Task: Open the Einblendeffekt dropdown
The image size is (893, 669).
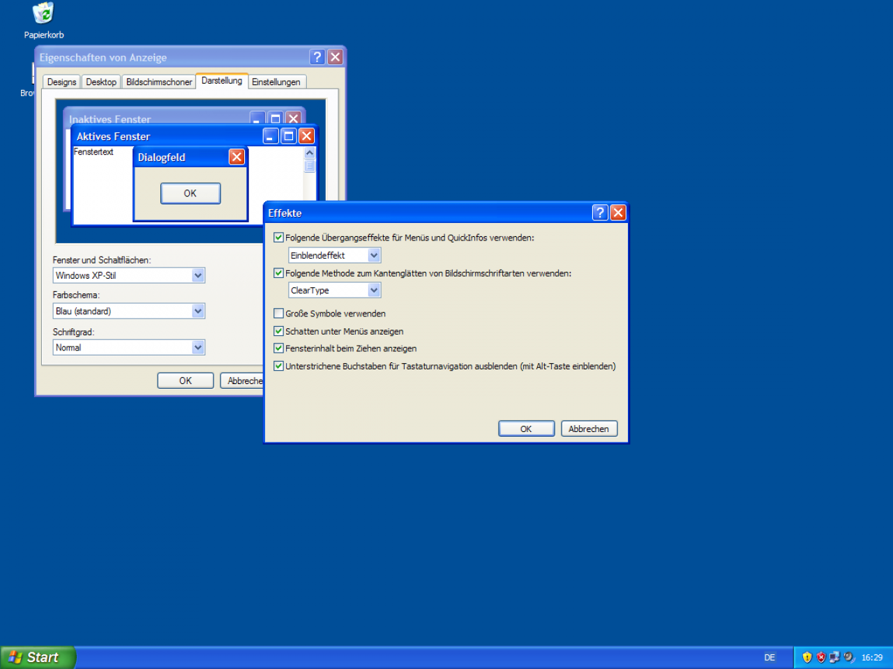Action: pyautogui.click(x=374, y=255)
